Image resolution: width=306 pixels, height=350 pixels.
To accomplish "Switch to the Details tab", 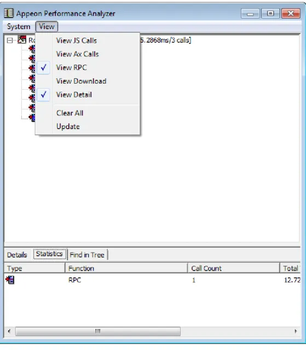I will (x=17, y=255).
